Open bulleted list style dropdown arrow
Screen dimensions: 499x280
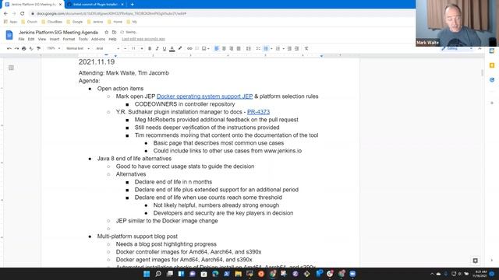click(271, 48)
